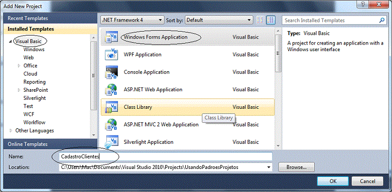Click the Windows Forms Application label

(156, 37)
